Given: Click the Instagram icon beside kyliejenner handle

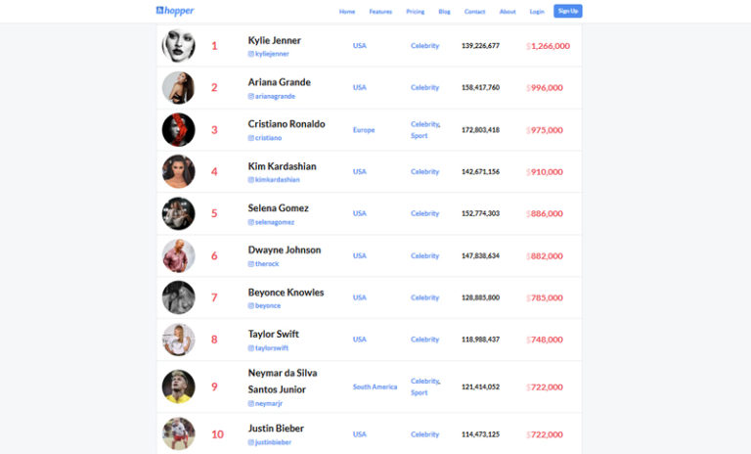Looking at the screenshot, I should coord(251,54).
